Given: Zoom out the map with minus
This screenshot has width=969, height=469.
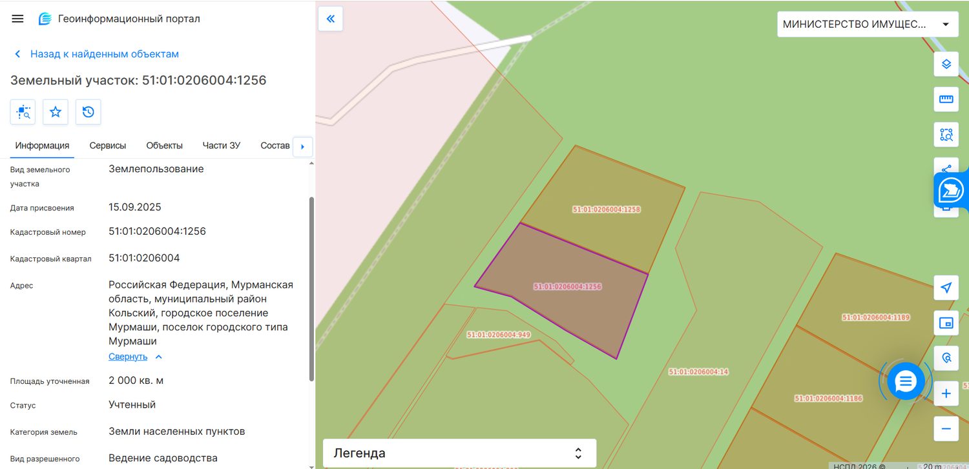Looking at the screenshot, I should tap(946, 428).
